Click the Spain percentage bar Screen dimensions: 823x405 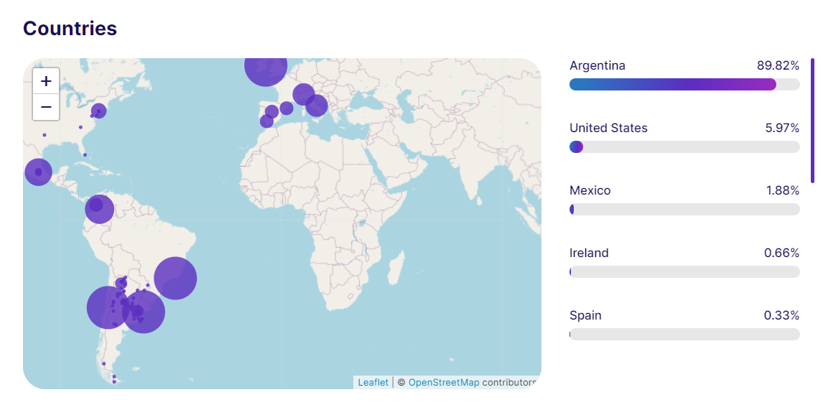(x=684, y=334)
